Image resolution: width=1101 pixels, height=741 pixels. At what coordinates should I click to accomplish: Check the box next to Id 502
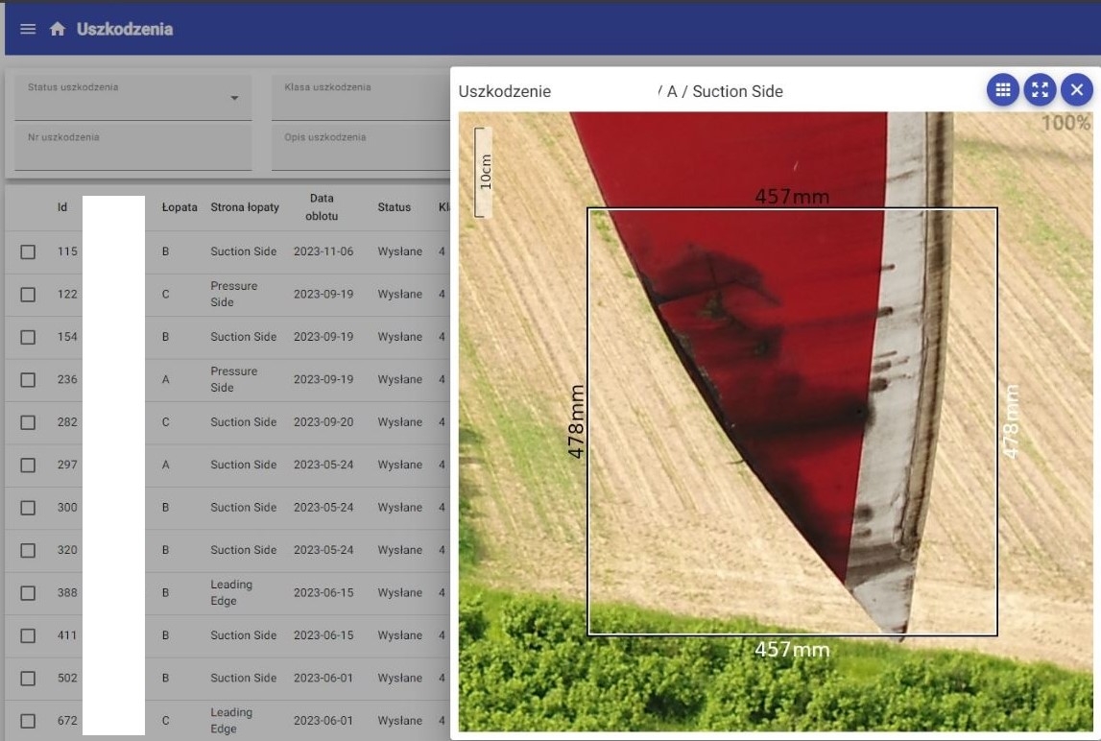[x=28, y=678]
